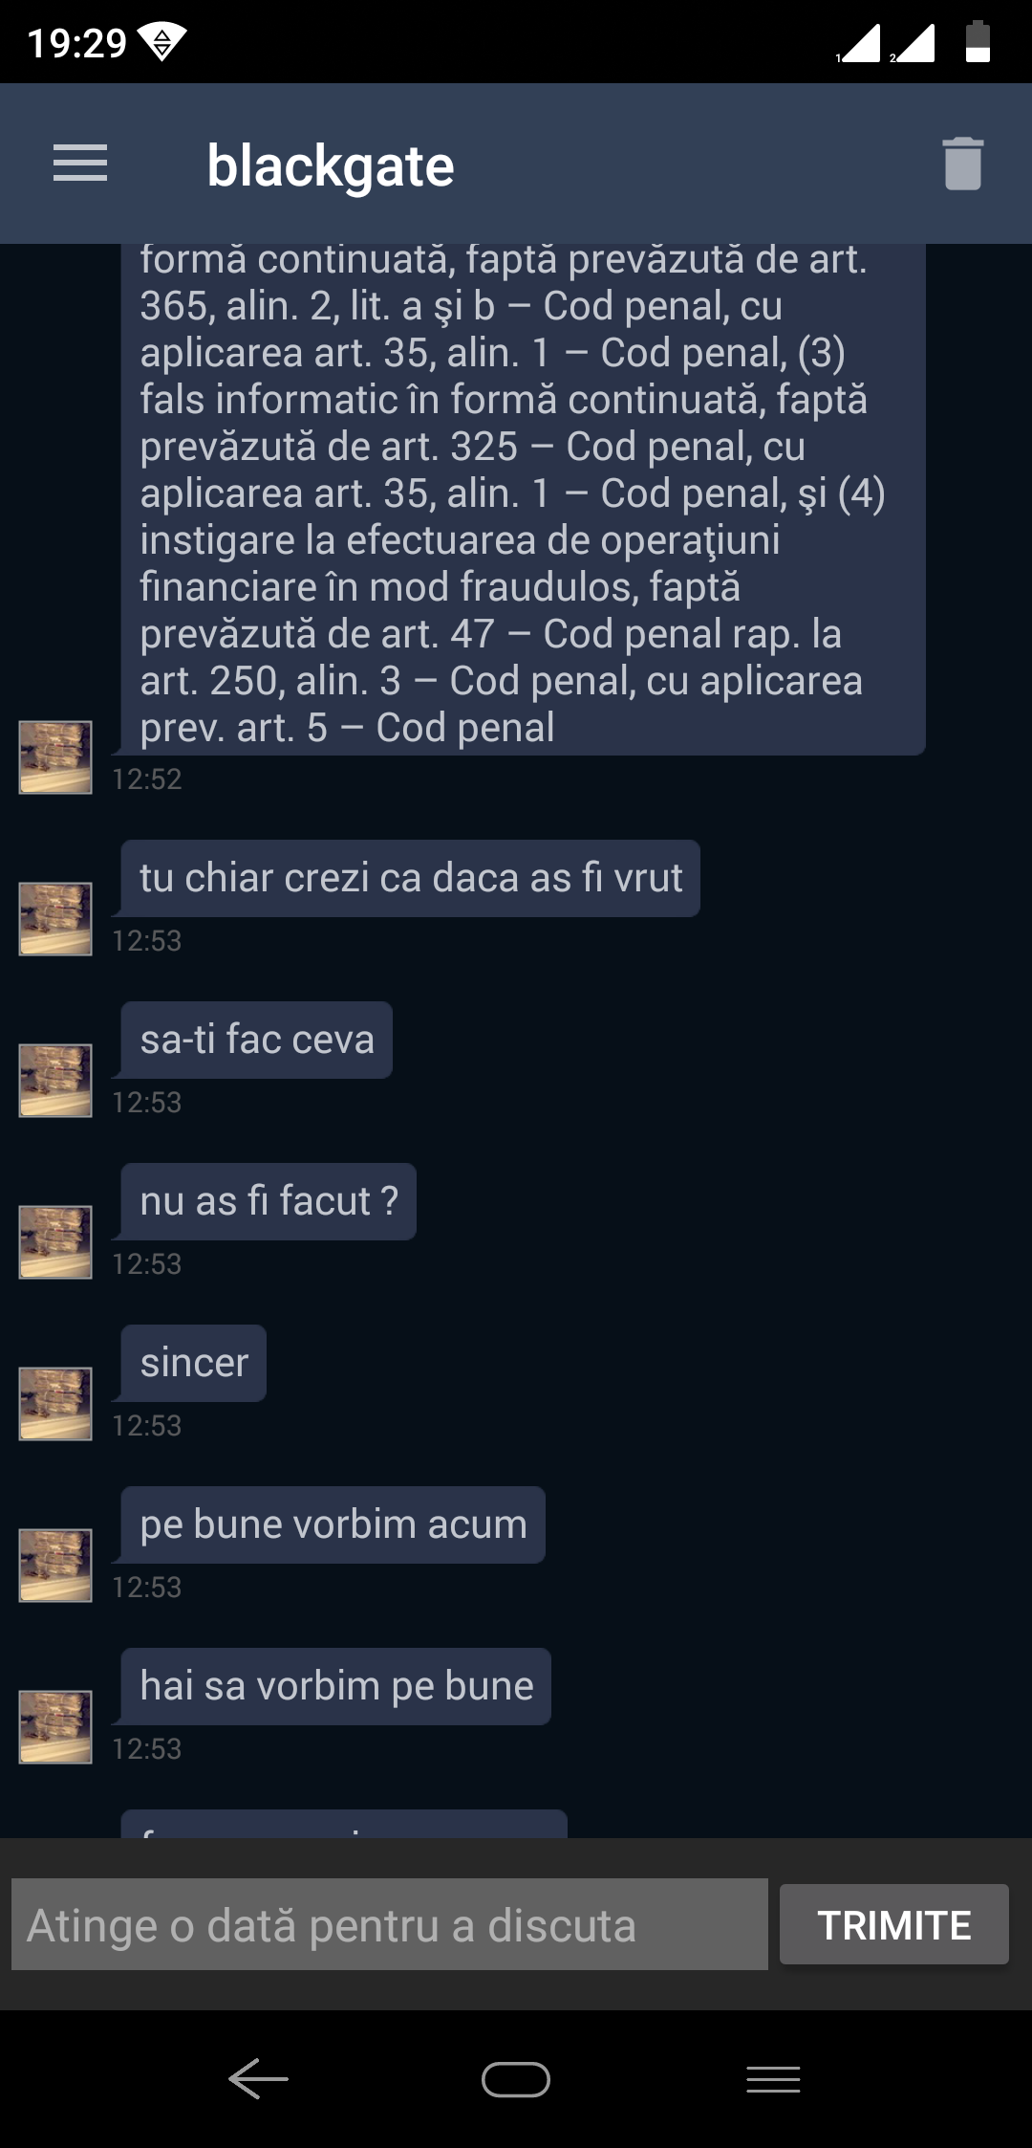Select the 'pe bune vorbim acum' message

[x=333, y=1524]
